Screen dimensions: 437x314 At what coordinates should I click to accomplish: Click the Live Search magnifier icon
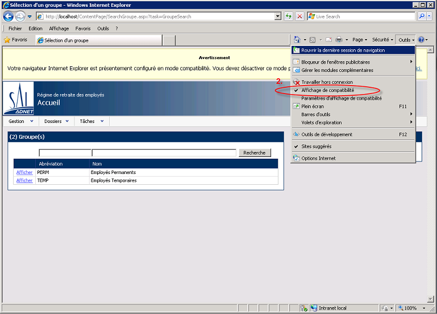click(422, 16)
